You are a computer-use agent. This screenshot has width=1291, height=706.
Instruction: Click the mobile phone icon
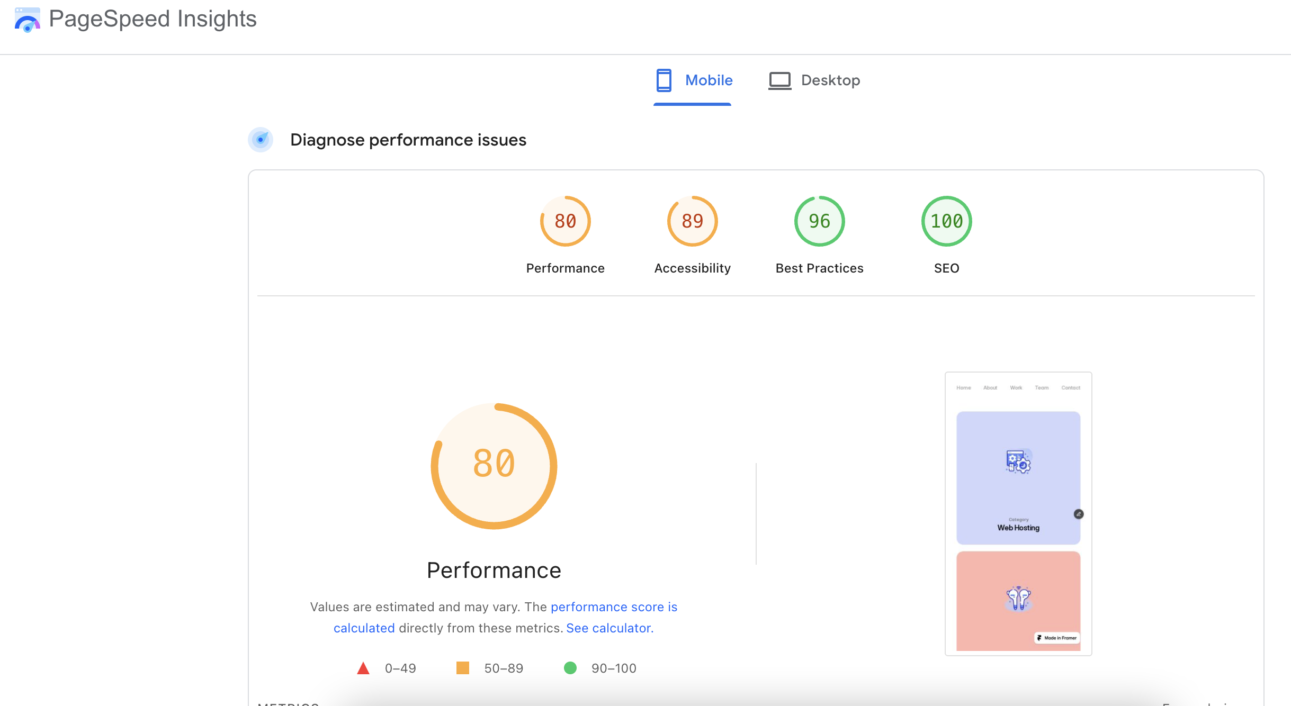664,80
